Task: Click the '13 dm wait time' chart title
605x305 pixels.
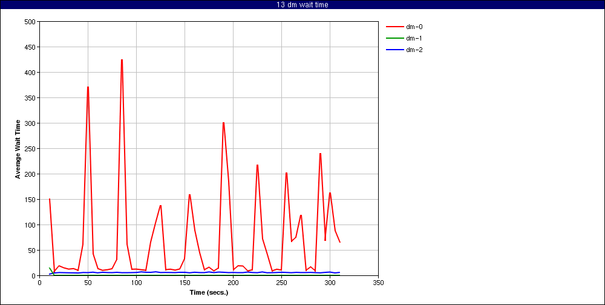Action: click(x=302, y=5)
